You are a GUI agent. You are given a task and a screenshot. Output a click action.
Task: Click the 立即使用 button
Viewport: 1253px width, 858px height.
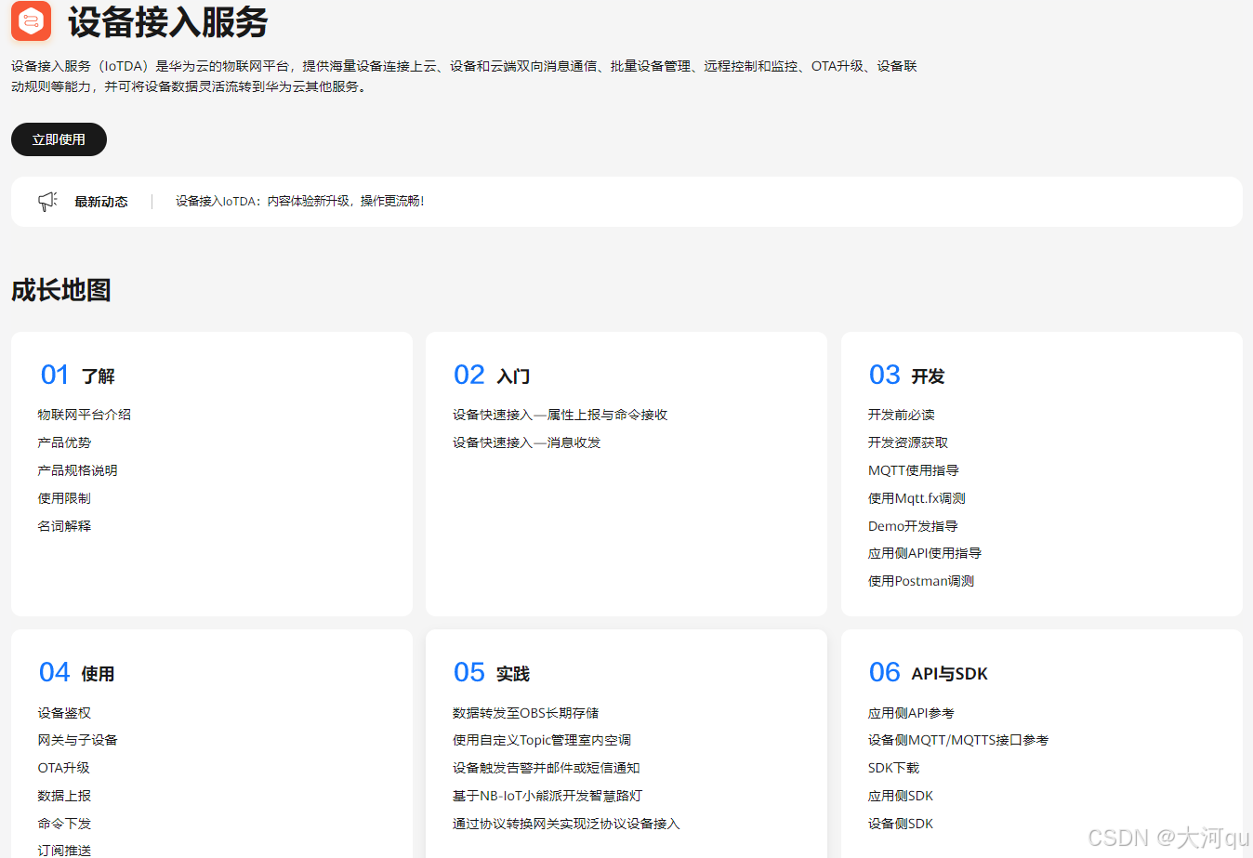pos(59,139)
